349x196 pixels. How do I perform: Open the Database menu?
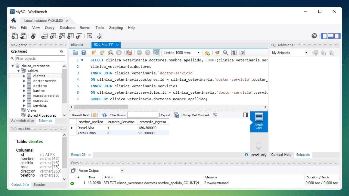[x=67, y=28]
